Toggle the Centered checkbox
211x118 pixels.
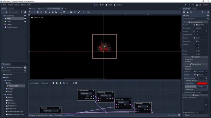click(x=197, y=41)
